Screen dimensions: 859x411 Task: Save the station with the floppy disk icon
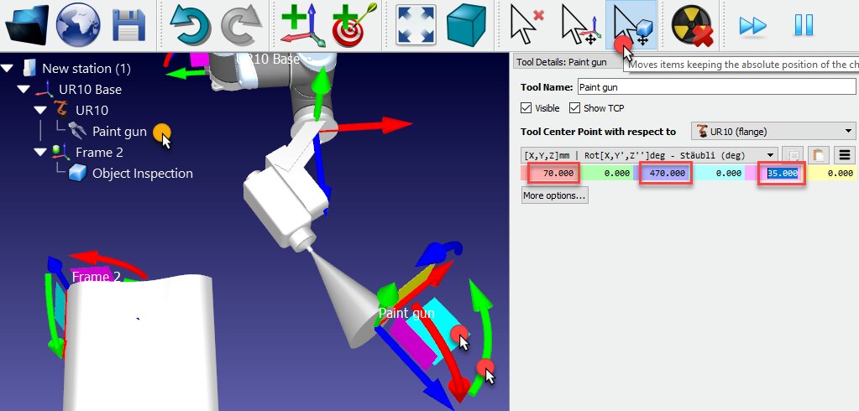click(128, 25)
